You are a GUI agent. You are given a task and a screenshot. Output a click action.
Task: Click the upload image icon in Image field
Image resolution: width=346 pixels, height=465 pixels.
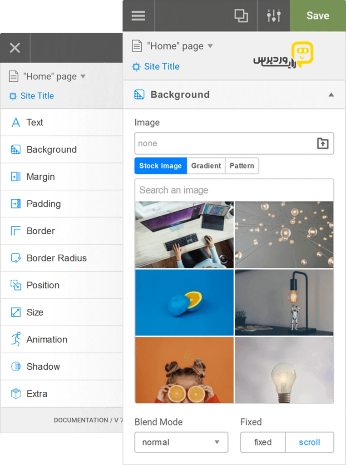click(x=322, y=143)
